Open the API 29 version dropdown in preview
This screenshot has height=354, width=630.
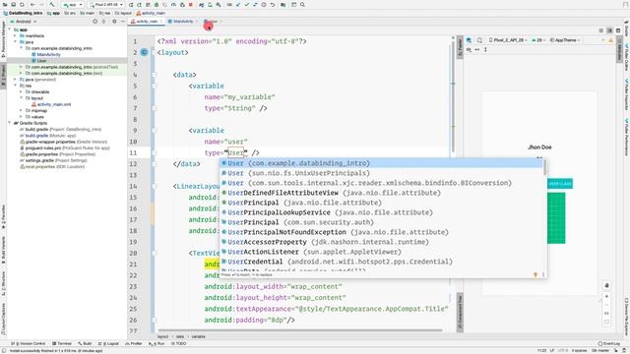[537, 40]
